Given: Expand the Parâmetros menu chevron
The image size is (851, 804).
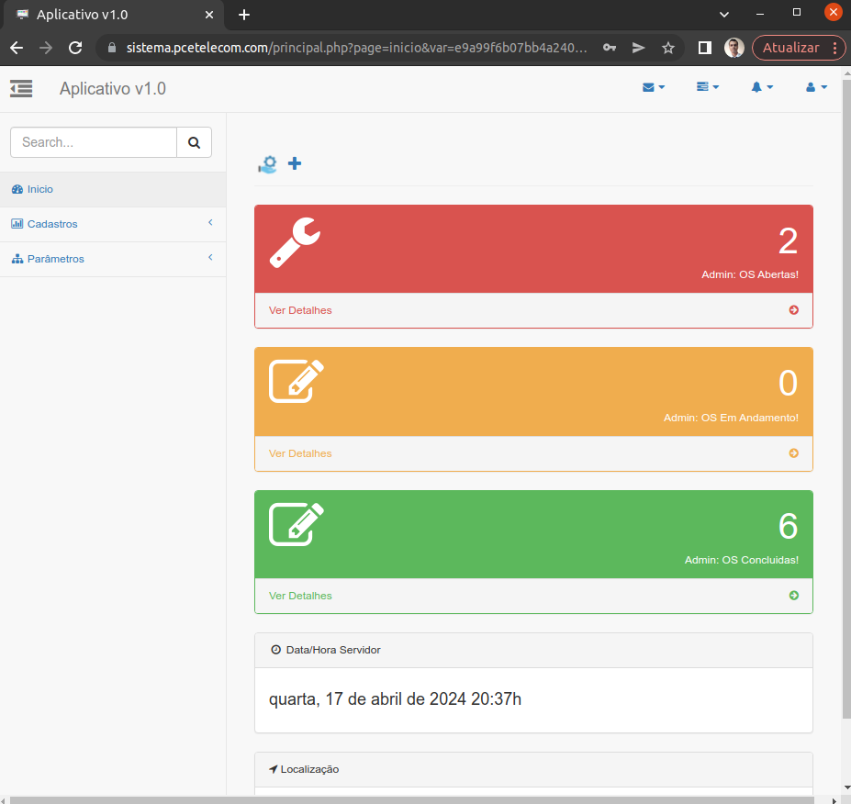Looking at the screenshot, I should click(209, 258).
